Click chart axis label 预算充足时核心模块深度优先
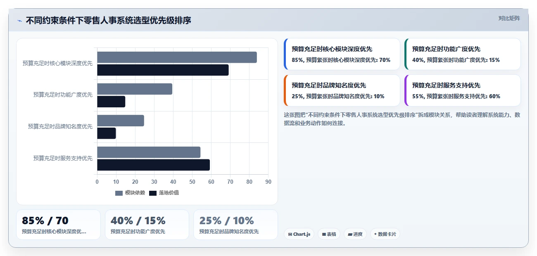Viewport: 537px width, 256px height. click(x=57, y=63)
